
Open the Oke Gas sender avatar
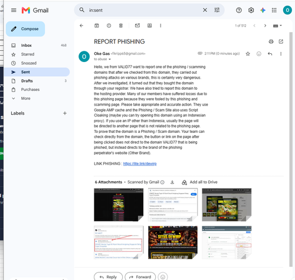[x=84, y=57]
